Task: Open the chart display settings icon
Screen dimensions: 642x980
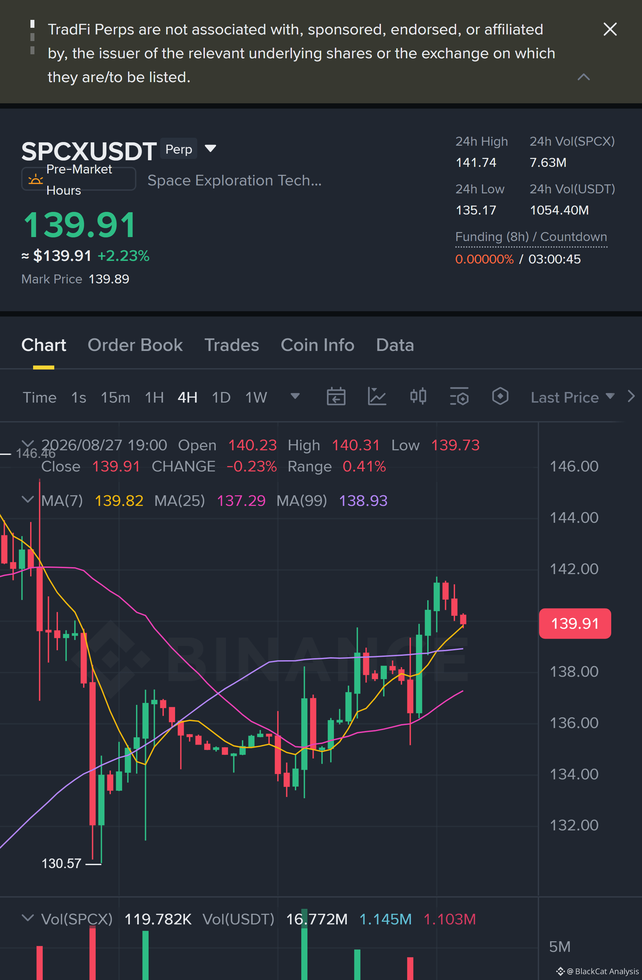Action: click(459, 397)
